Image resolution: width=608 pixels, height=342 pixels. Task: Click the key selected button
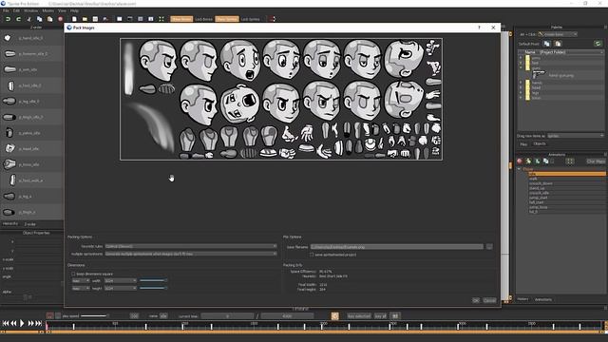(359, 316)
